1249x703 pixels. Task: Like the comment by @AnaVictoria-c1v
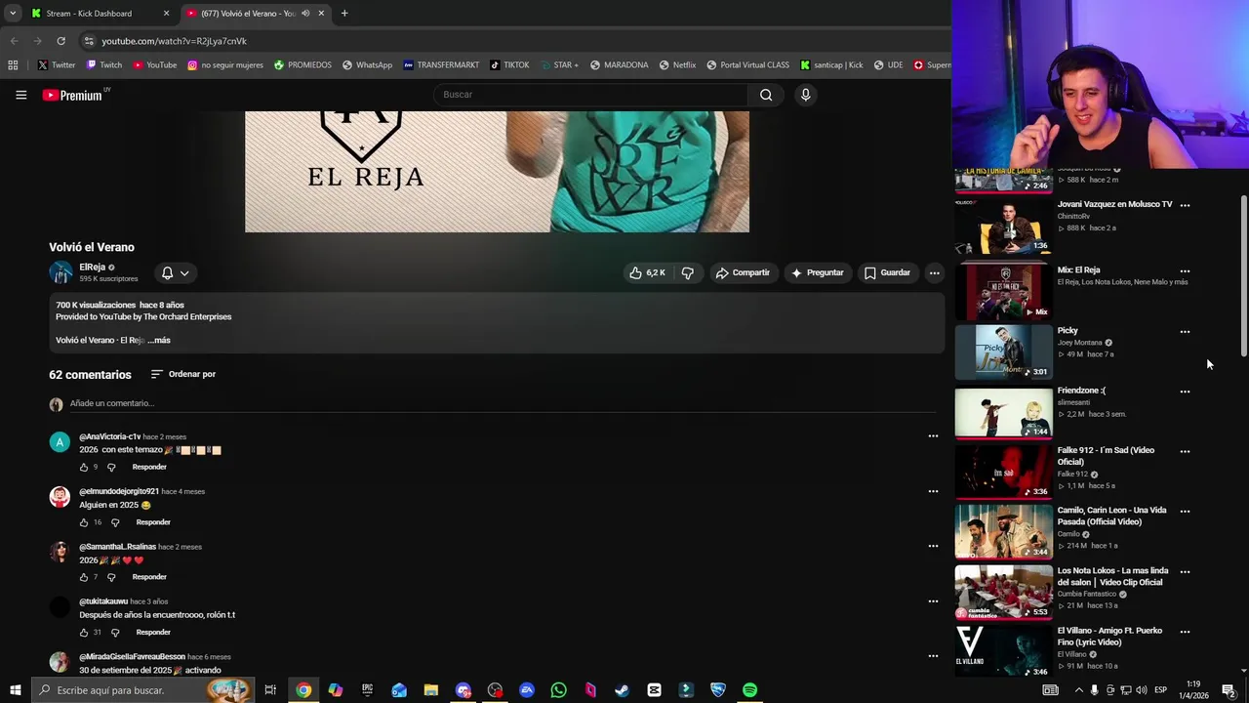(x=84, y=467)
